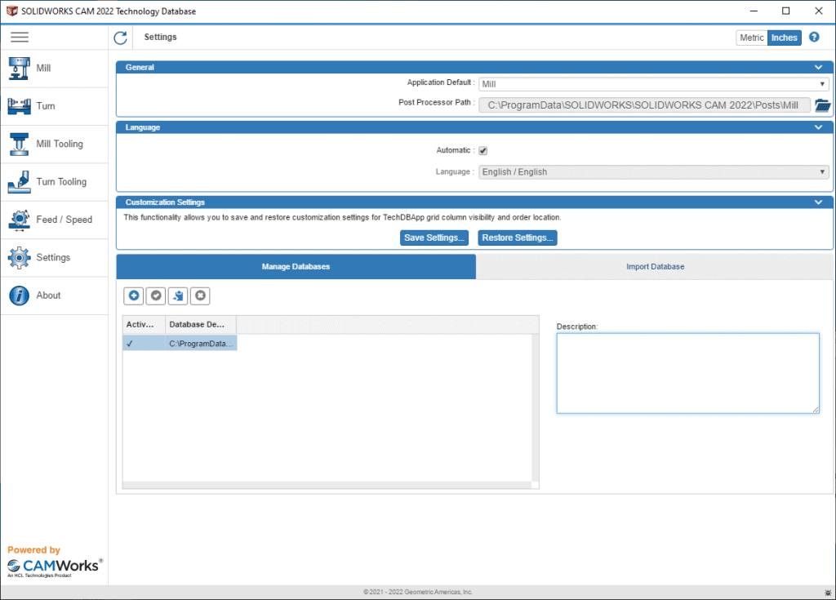Screen dimensions: 836x600
Task: Go to Turn Tooling in sidebar
Action: (55, 182)
